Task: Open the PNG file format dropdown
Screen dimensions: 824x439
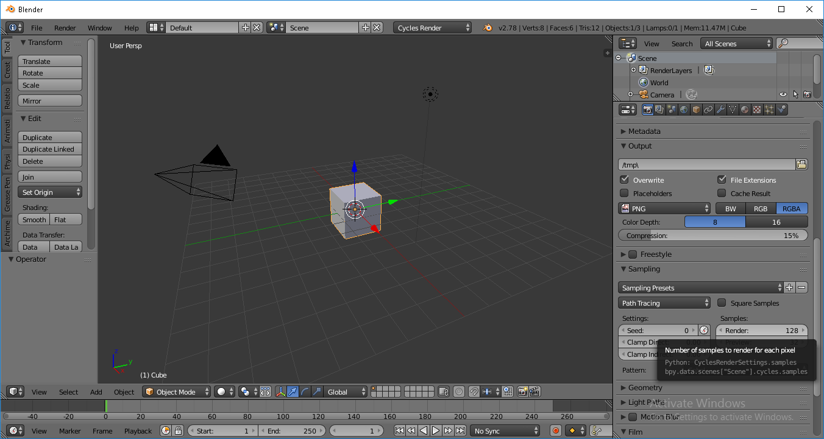Action: pyautogui.click(x=664, y=208)
